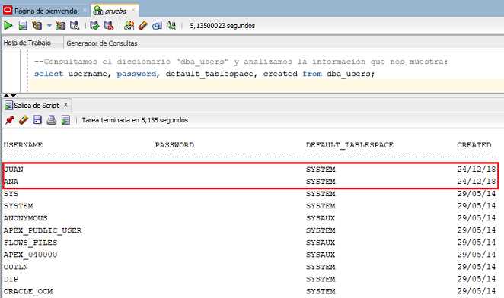Clear the worksheet with the toolbar eraser
Image resolution: width=504 pixels, height=298 pixels.
click(142, 25)
